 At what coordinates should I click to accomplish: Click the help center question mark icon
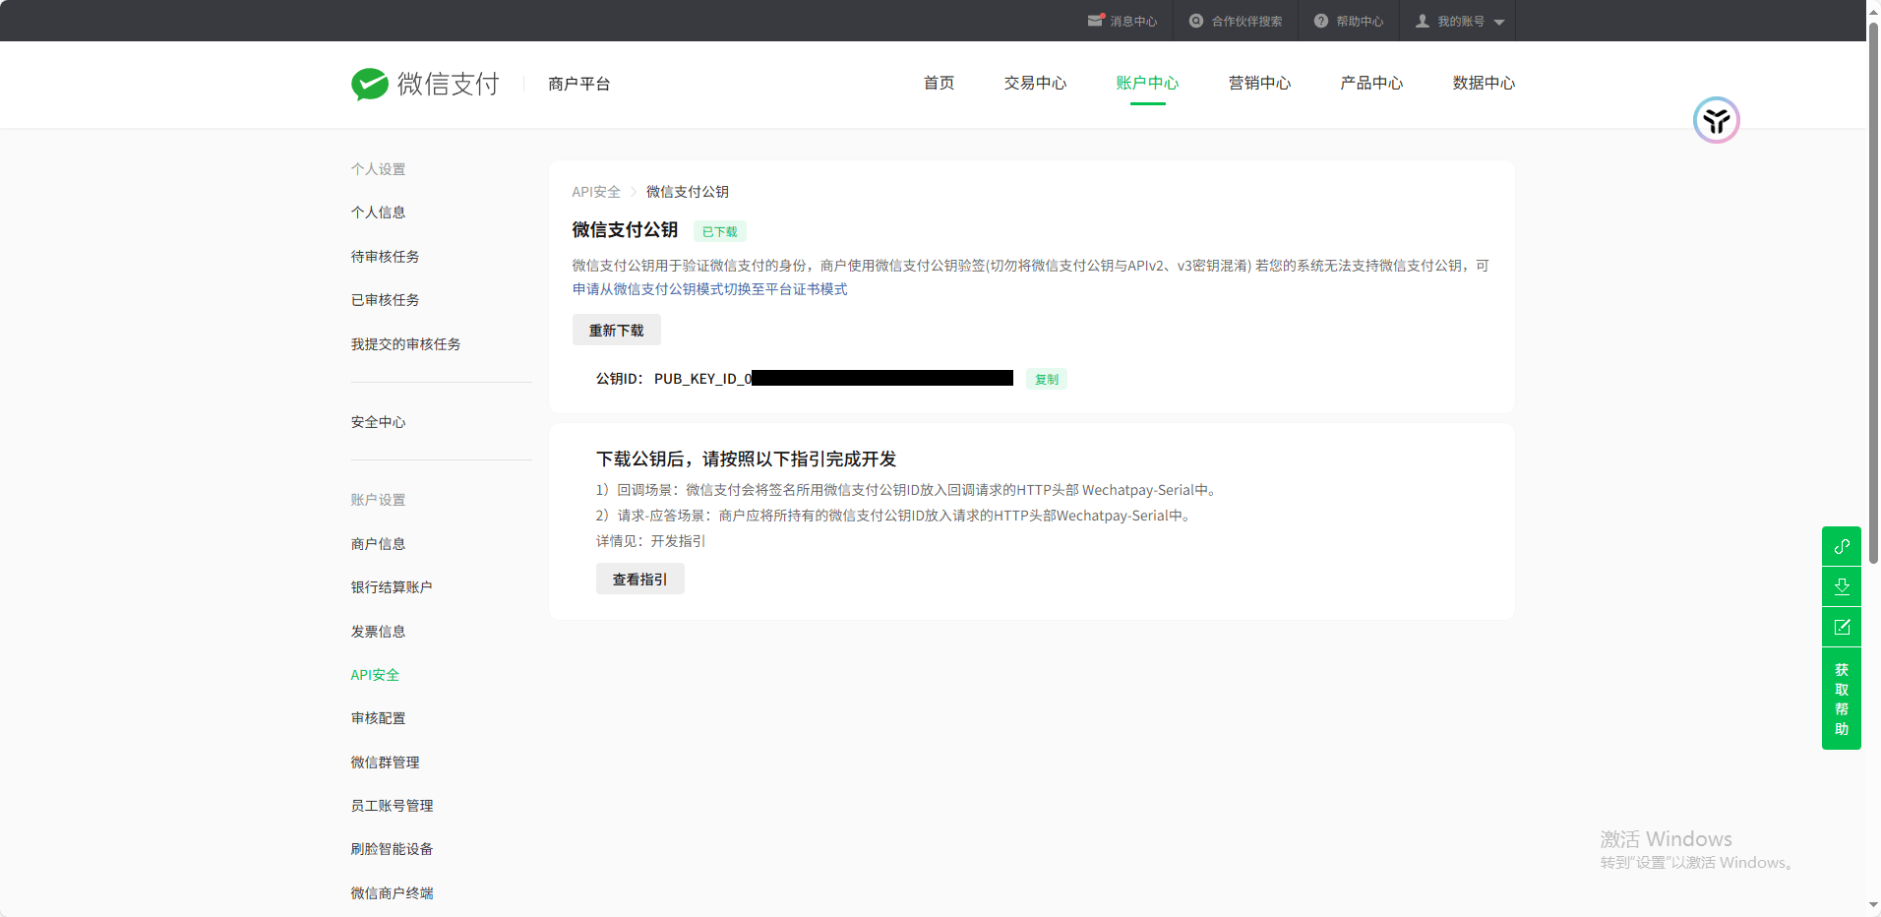(1320, 21)
